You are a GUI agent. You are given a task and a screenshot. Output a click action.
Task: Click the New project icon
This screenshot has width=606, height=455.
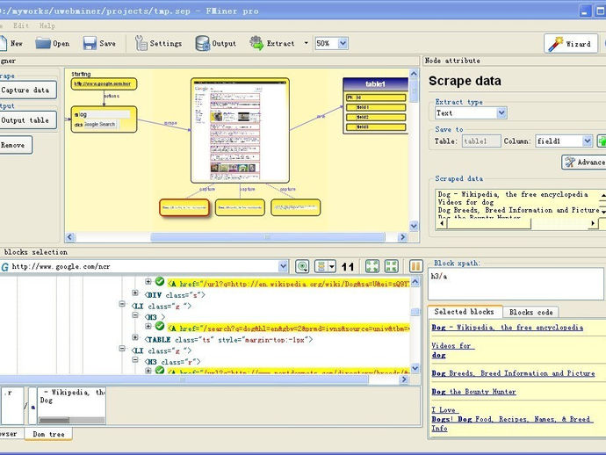(4, 43)
